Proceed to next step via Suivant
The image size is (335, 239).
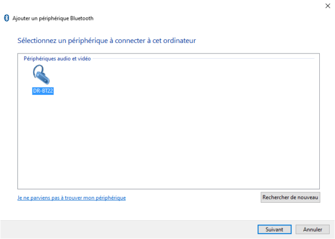pos(274,230)
